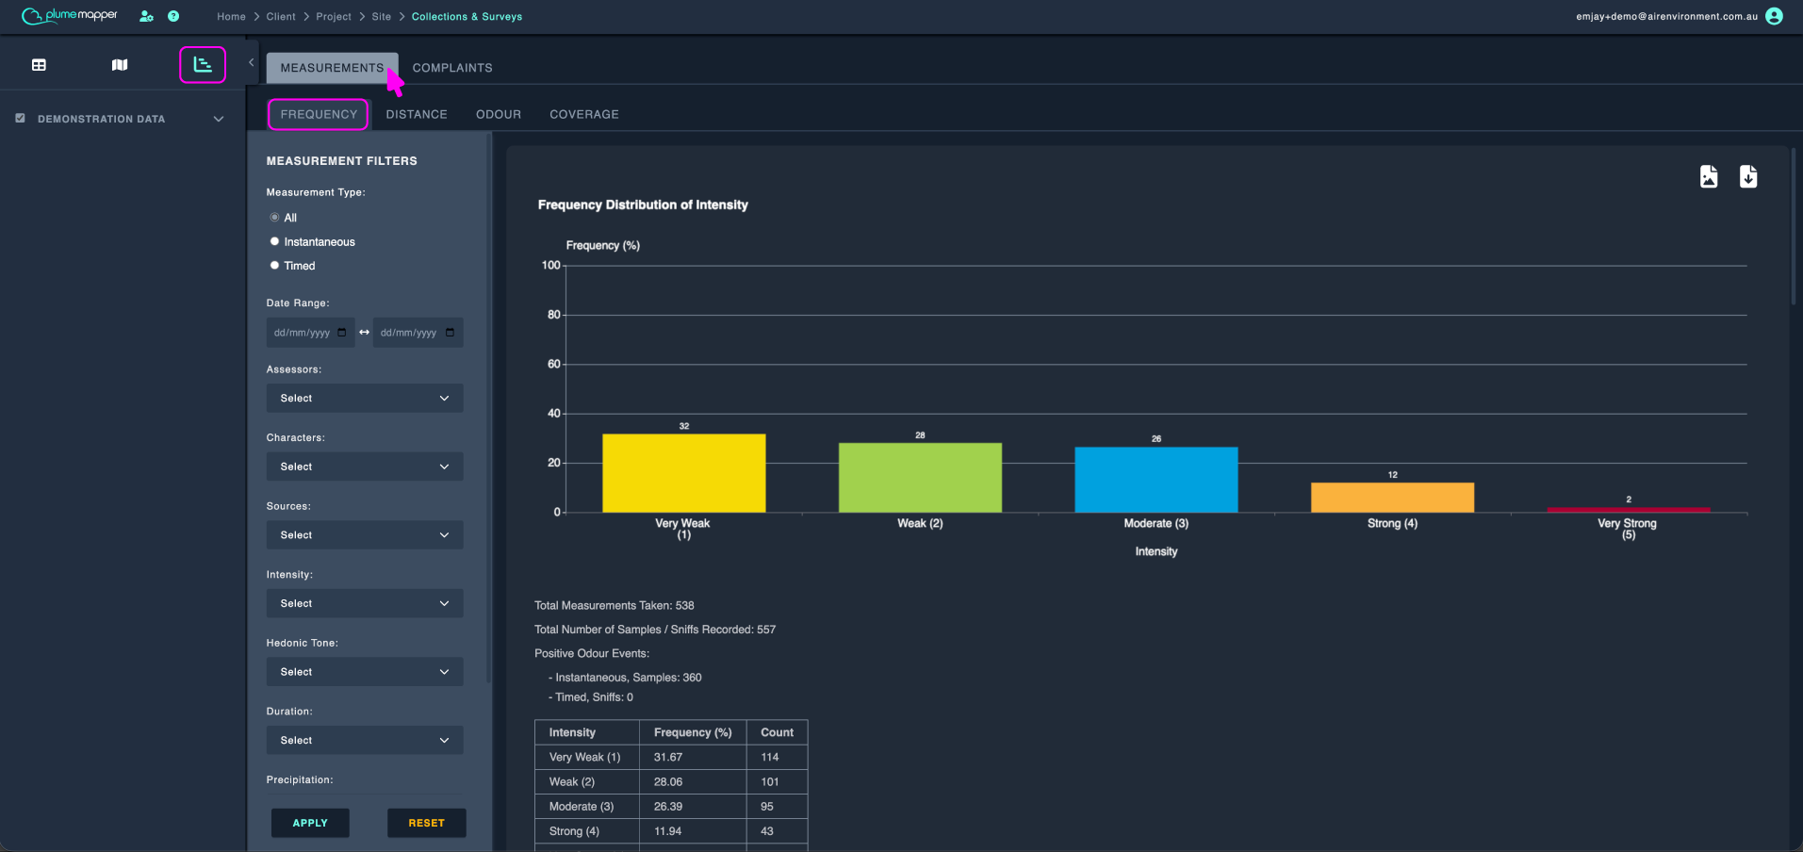This screenshot has height=852, width=1803.
Task: Open the user management icon in header
Action: pyautogui.click(x=146, y=16)
